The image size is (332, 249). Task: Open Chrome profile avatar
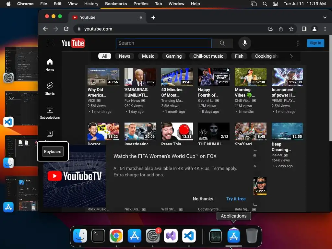[314, 29]
